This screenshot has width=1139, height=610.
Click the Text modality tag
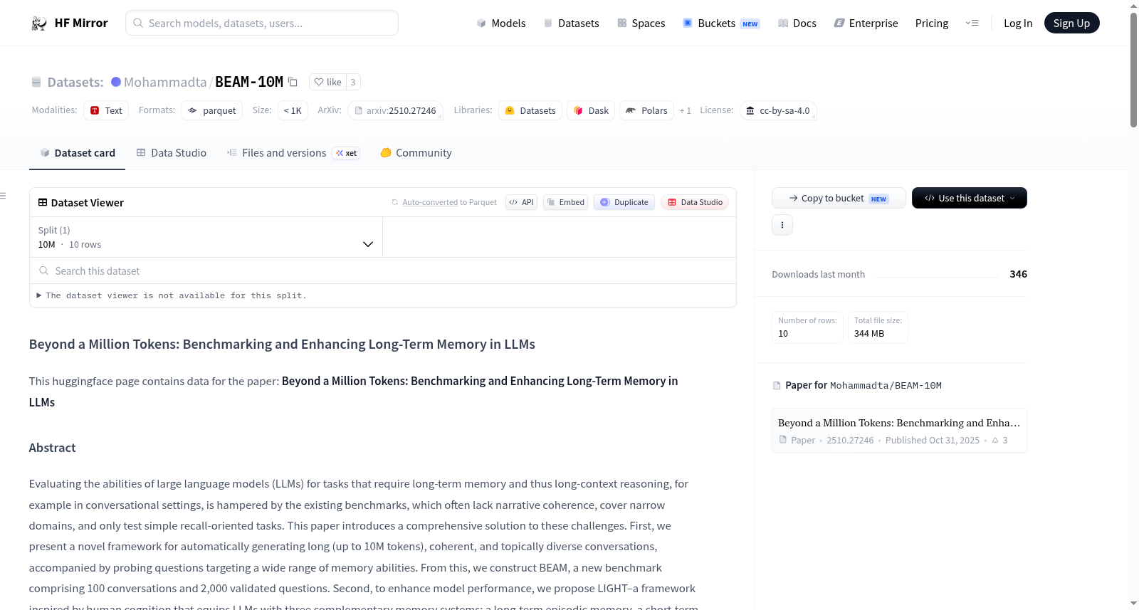[x=106, y=110]
